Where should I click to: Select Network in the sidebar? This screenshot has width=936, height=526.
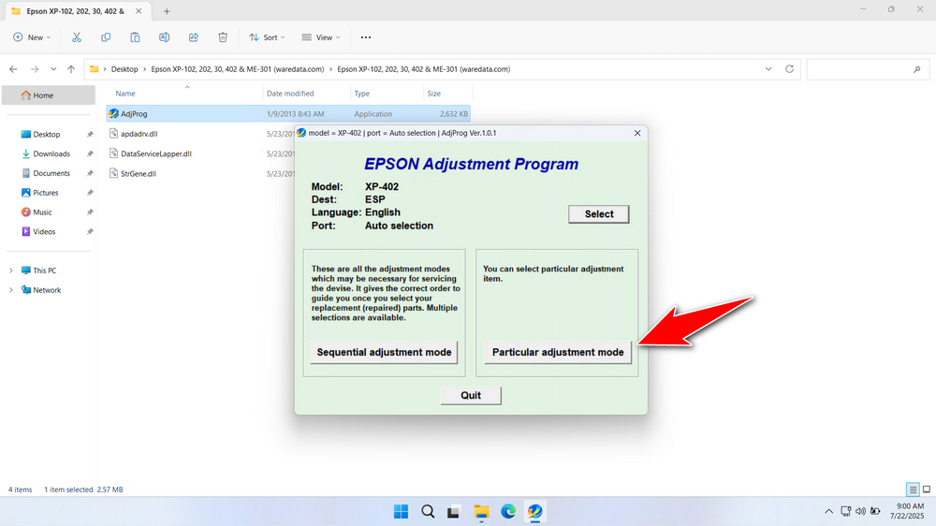[47, 290]
